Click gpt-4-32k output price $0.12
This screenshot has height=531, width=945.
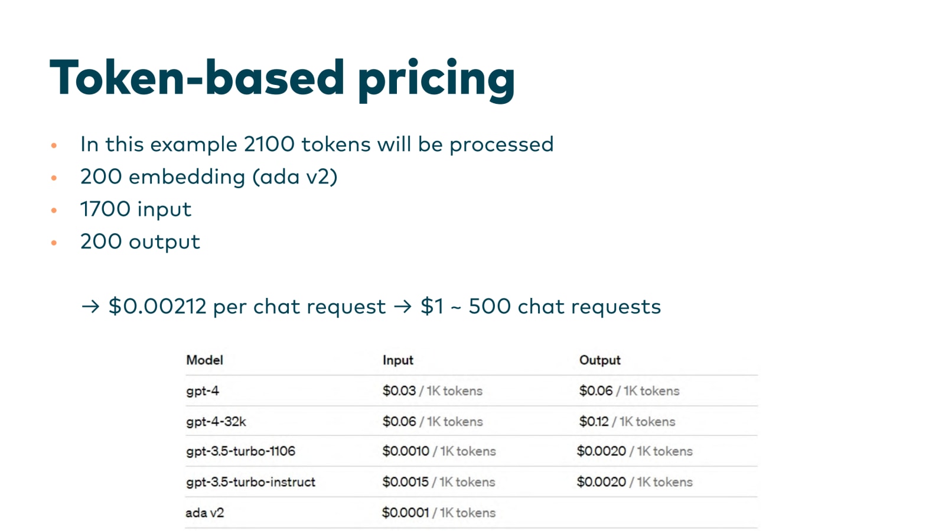[594, 421]
